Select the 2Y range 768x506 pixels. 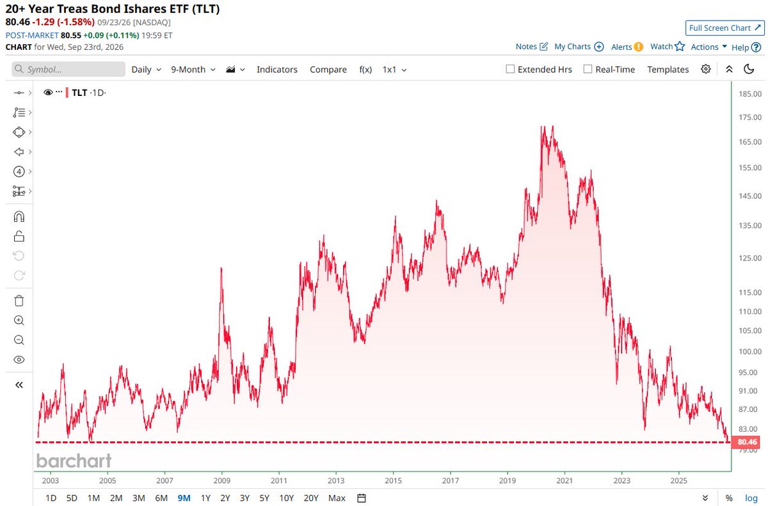(x=225, y=498)
